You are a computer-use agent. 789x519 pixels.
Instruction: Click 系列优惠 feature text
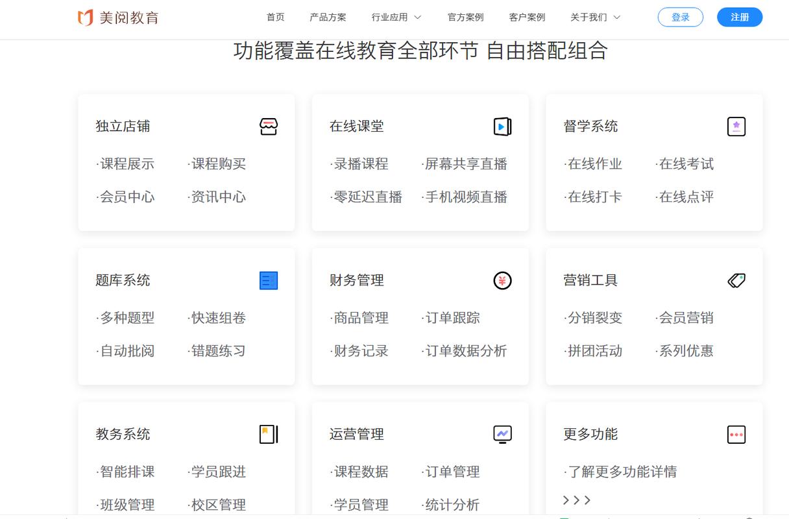click(685, 351)
